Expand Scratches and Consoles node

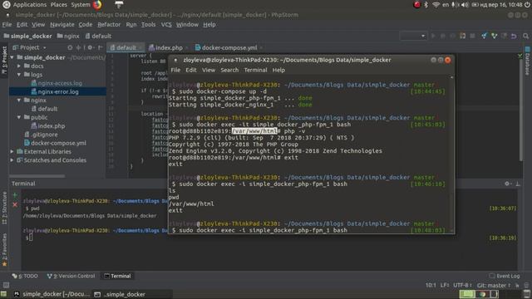tap(12, 160)
